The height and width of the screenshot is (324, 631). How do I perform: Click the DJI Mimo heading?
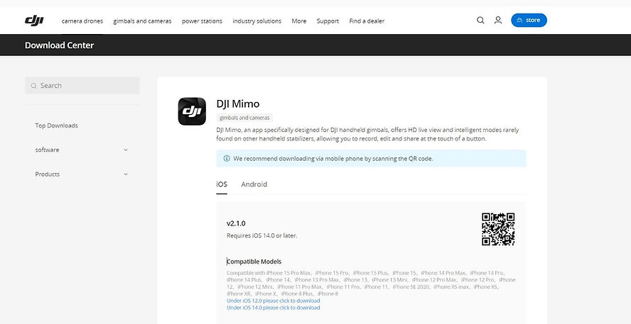pos(238,104)
